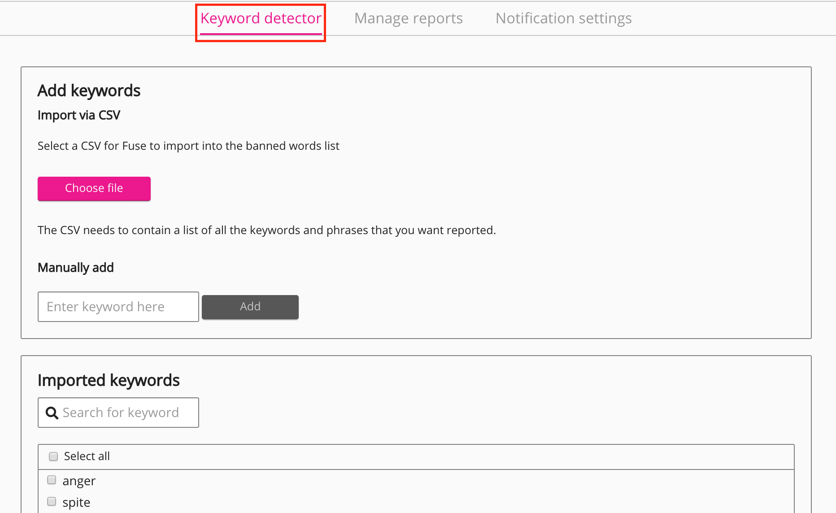Check the box next to anger

coord(52,480)
